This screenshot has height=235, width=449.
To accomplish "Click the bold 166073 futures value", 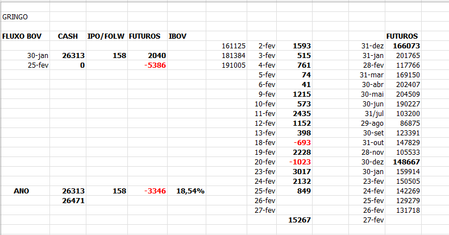I will [x=403, y=46].
